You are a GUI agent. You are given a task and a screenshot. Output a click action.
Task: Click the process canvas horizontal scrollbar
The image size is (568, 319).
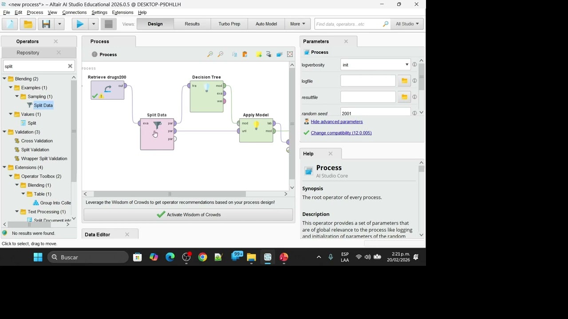(170, 194)
